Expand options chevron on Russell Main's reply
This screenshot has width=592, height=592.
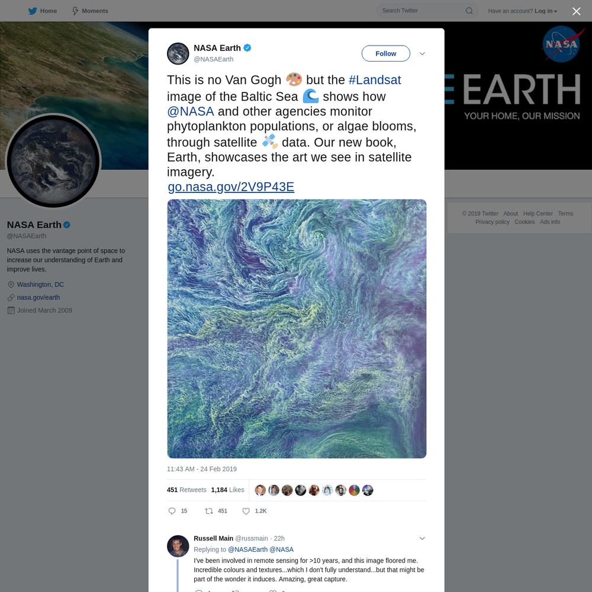422,538
